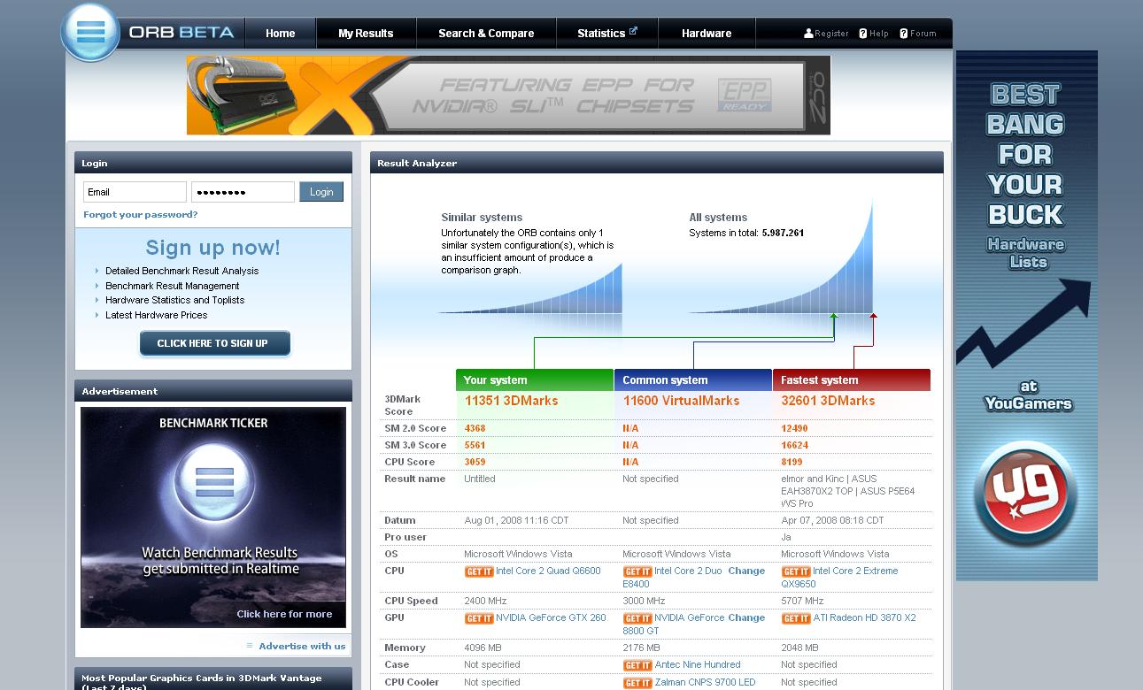Click the Advertise with us link
The image size is (1143, 690).
pyautogui.click(x=302, y=646)
